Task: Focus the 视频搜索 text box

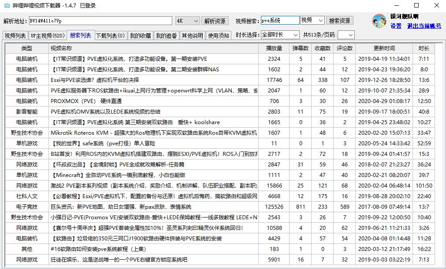Action: (x=279, y=21)
